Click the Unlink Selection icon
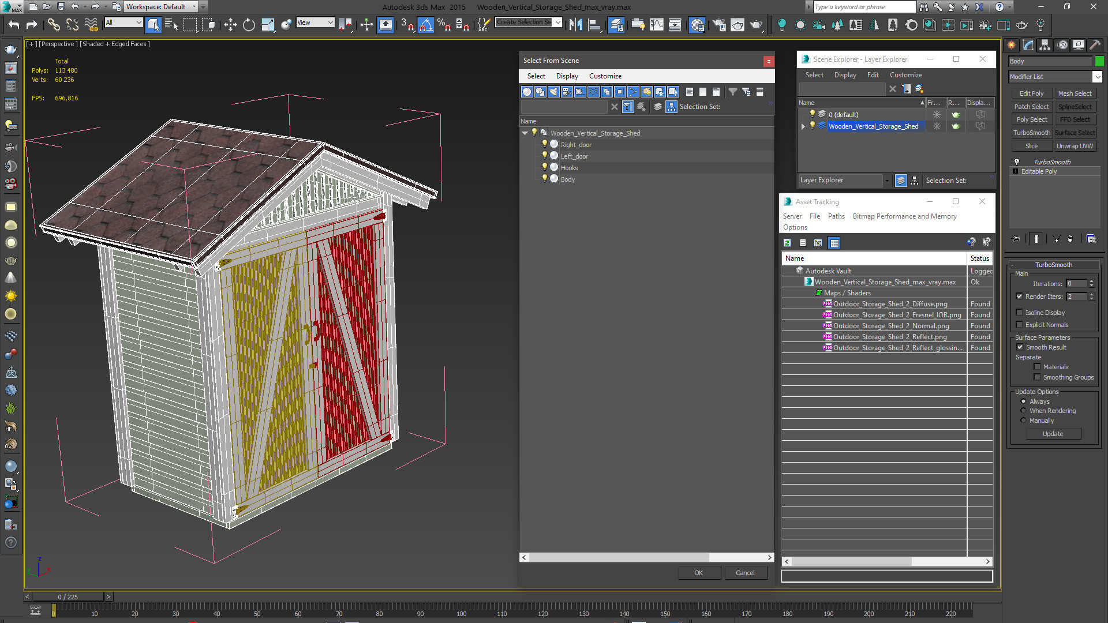The height and width of the screenshot is (623, 1108). [72, 24]
